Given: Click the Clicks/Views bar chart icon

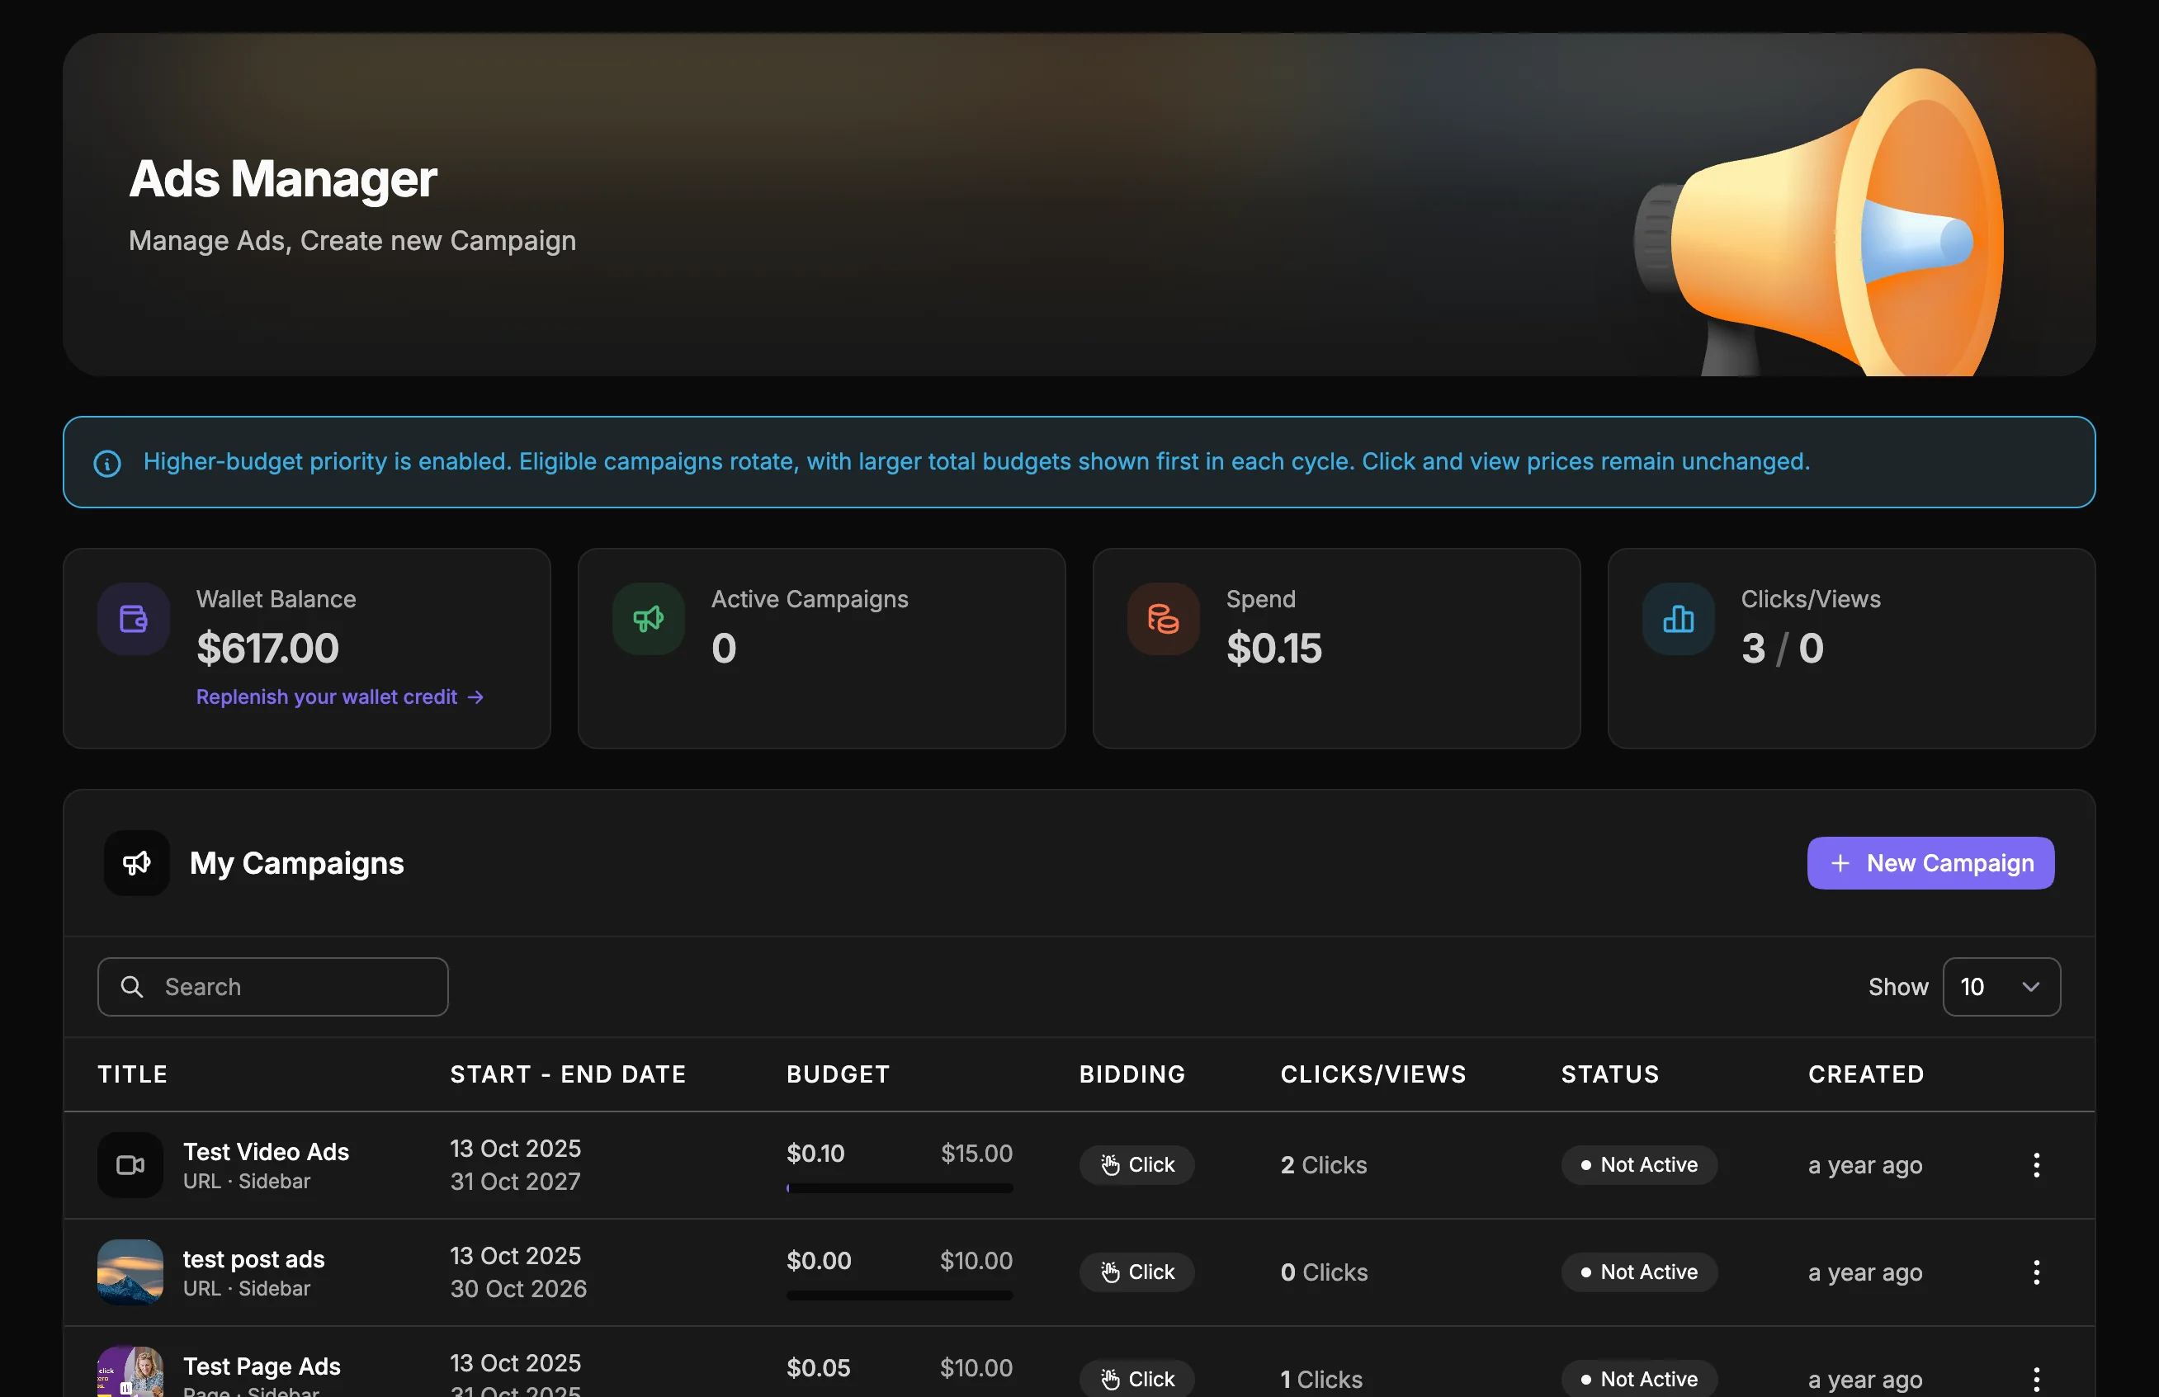Looking at the screenshot, I should click(x=1678, y=619).
